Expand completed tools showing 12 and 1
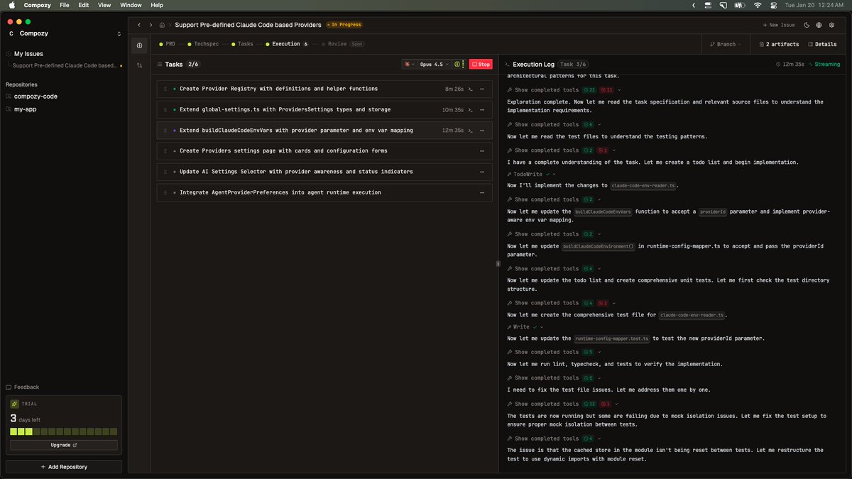852x479 pixels. point(562,404)
